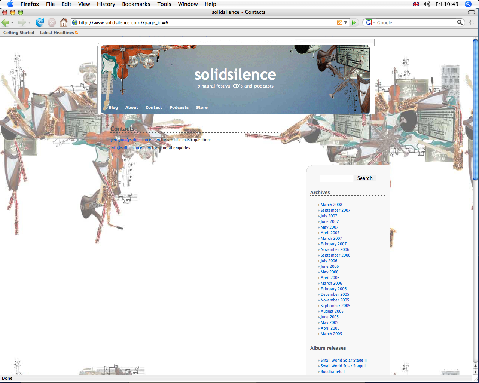Click into the sidebar search text field
The image size is (479, 383).
(336, 178)
